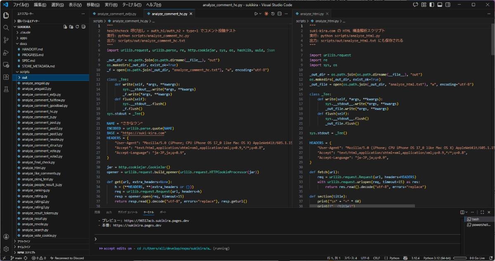Open the ターミナル(T) menu
The height and width of the screenshot is (261, 495).
click(132, 5)
